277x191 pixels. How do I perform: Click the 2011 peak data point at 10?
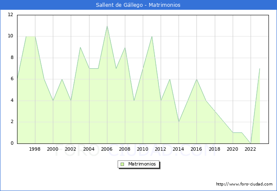[152, 37]
